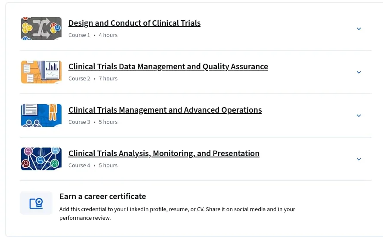
Task: Expand Course 3 details chevron
Action: point(358,116)
